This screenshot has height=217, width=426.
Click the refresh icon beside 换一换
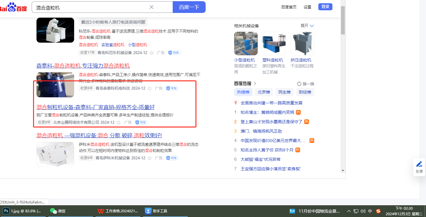299,84
